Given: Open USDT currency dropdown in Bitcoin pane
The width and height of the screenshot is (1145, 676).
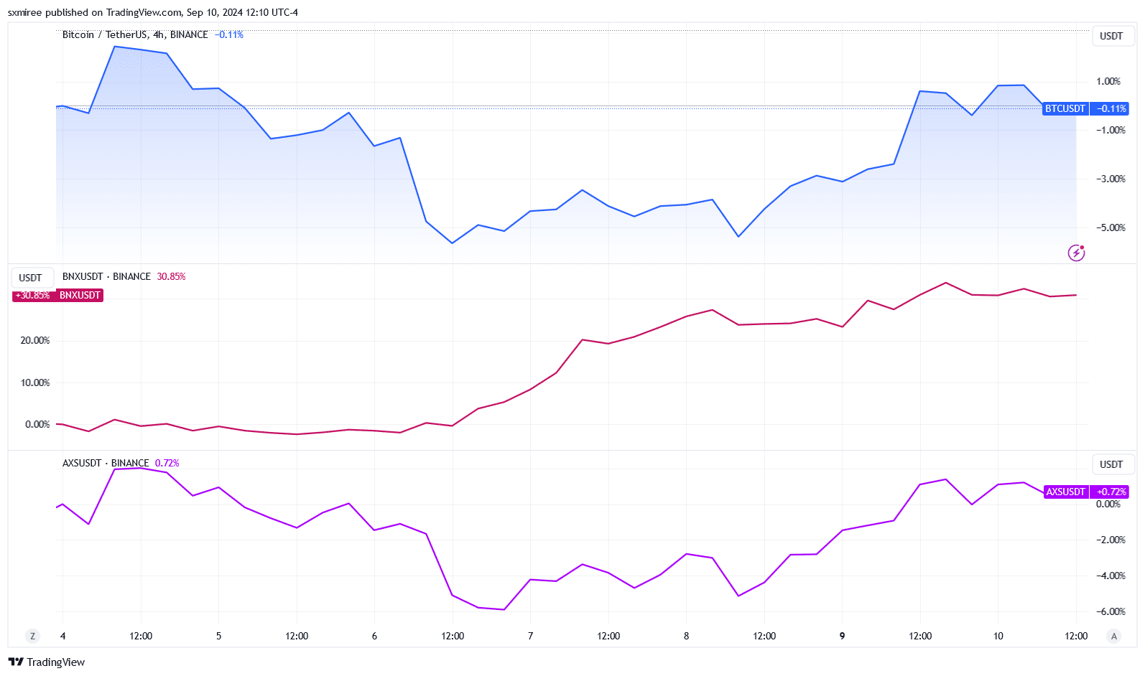Looking at the screenshot, I should click(x=1111, y=36).
